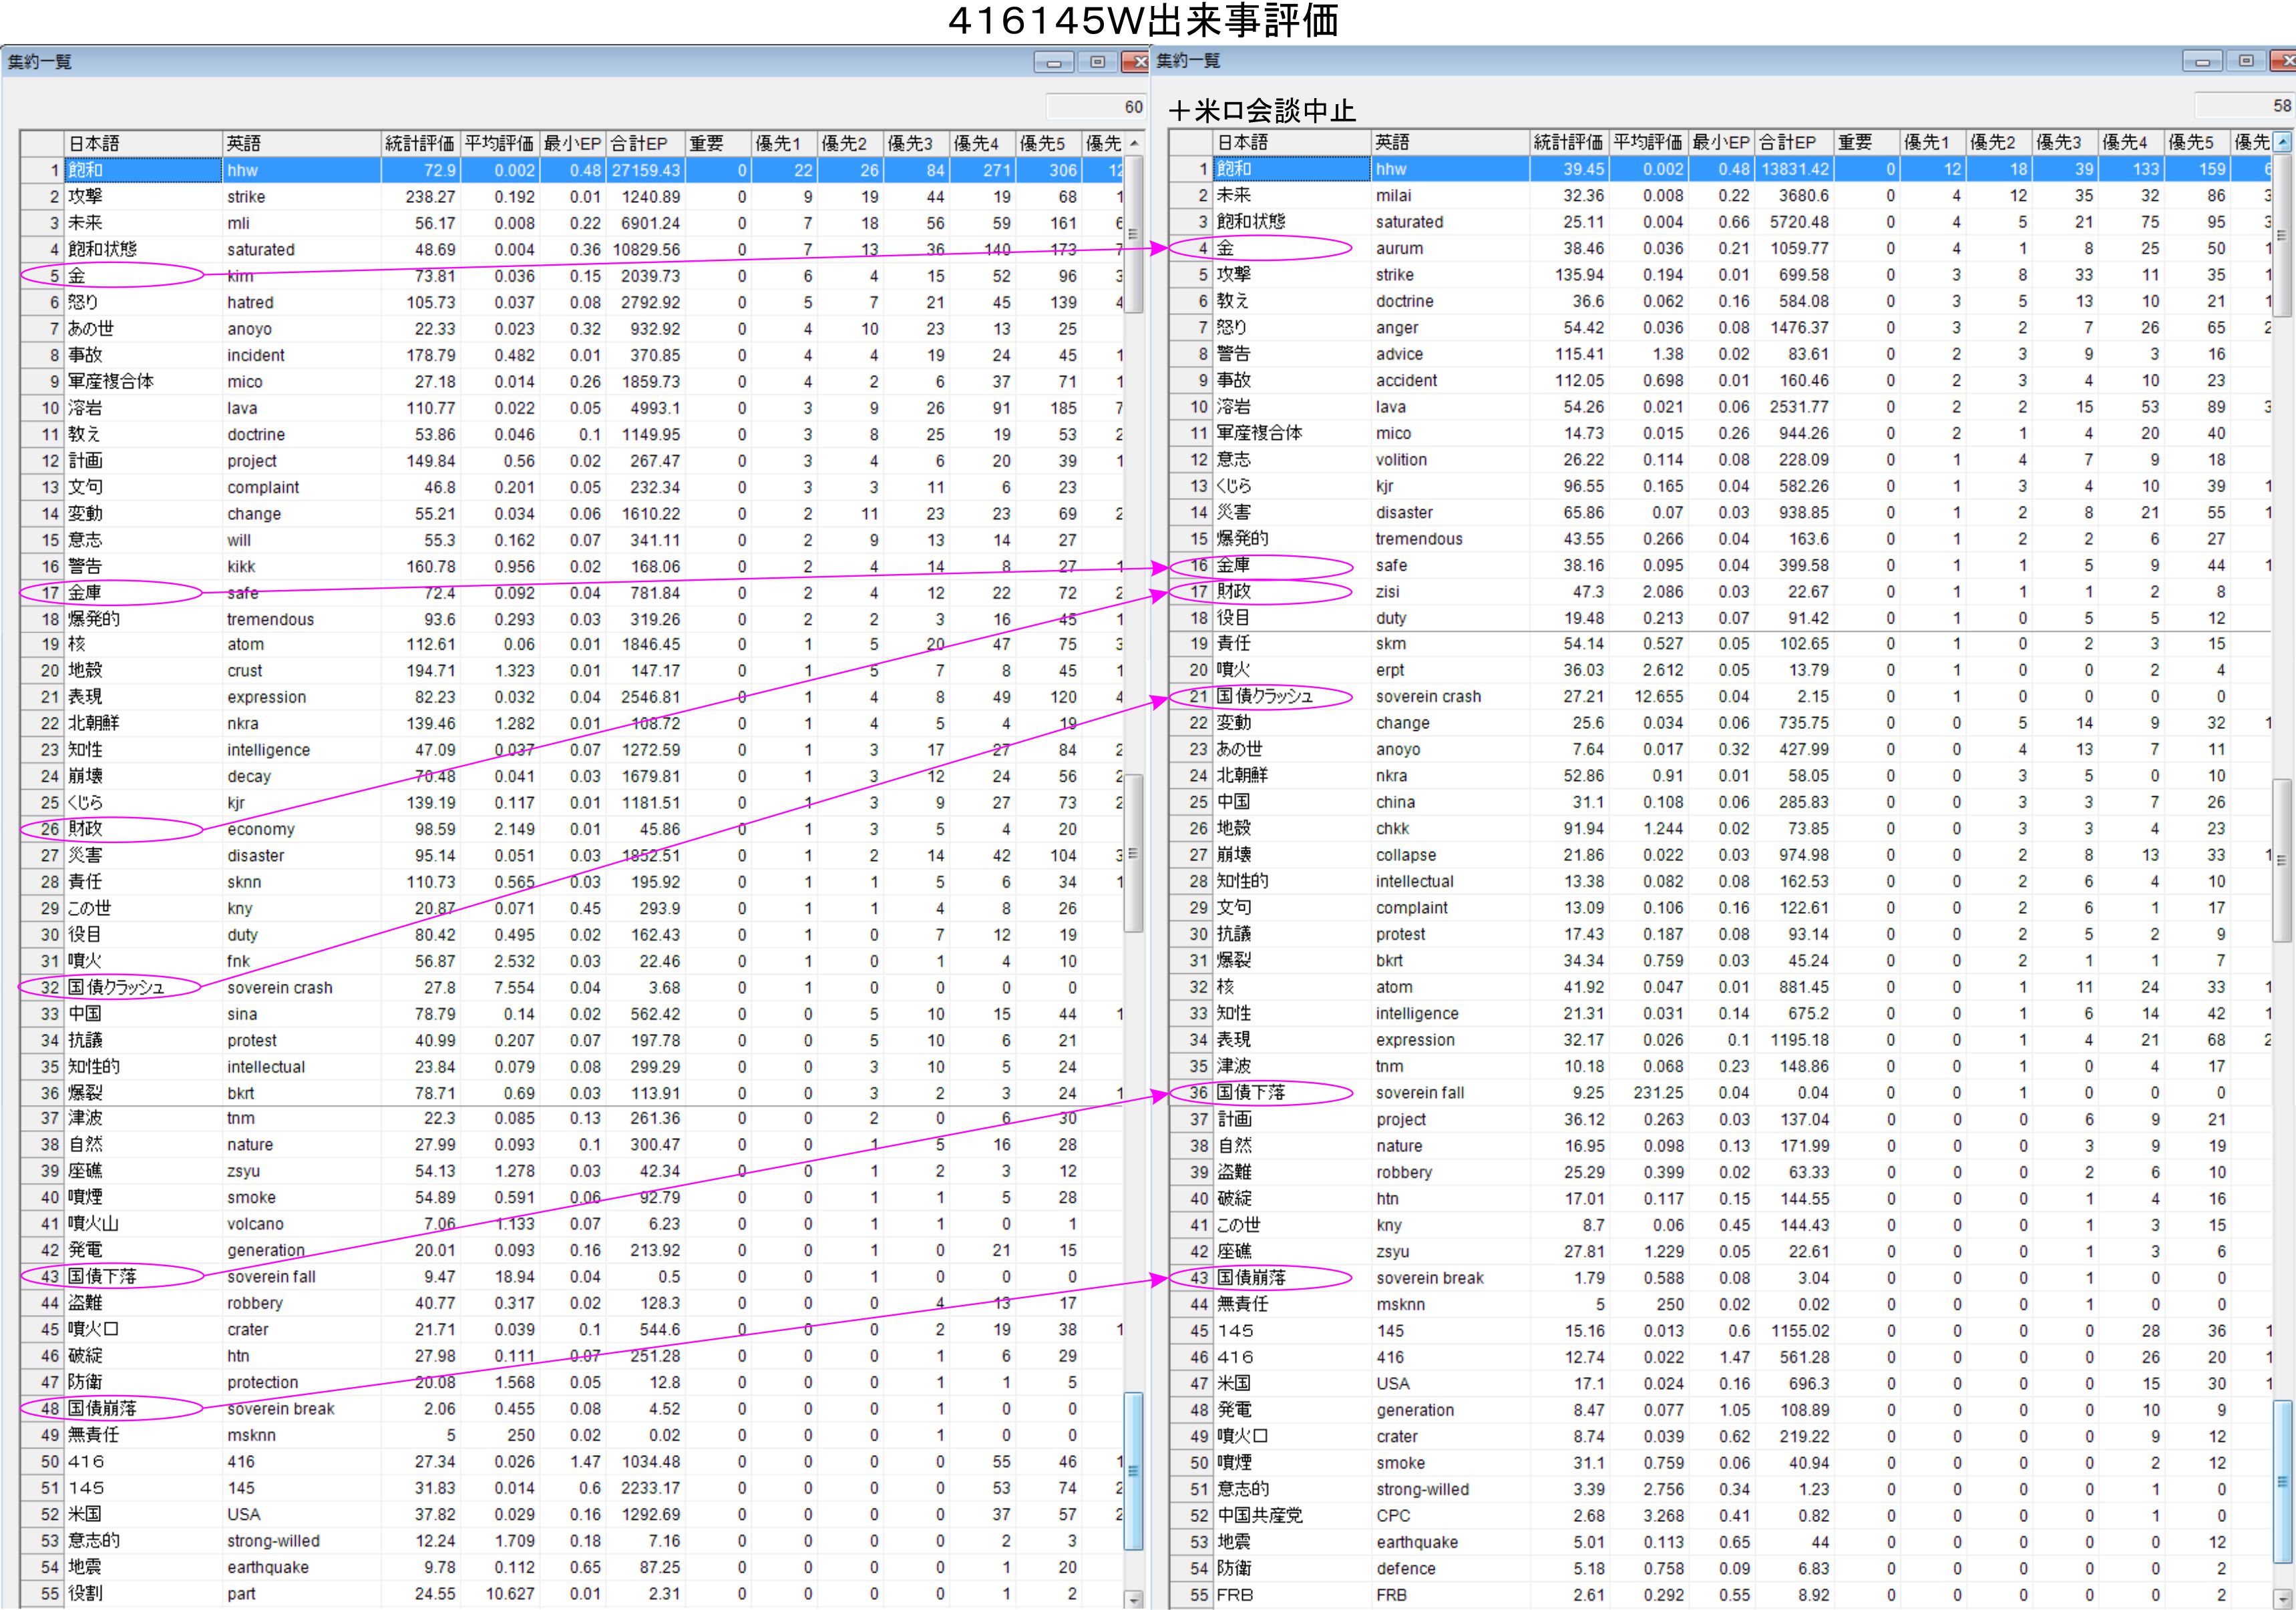This screenshot has width=2296, height=1610.
Task: Click scroll-up arrow in right table
Action: click(x=2282, y=143)
